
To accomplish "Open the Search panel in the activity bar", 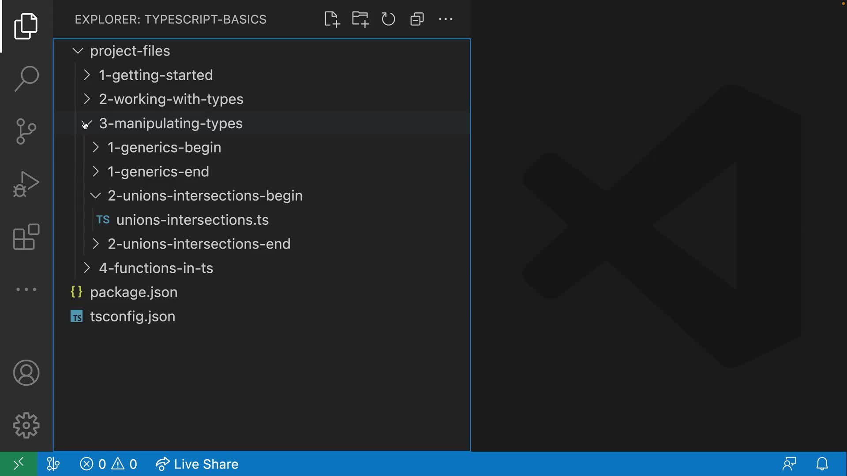I will pyautogui.click(x=26, y=78).
